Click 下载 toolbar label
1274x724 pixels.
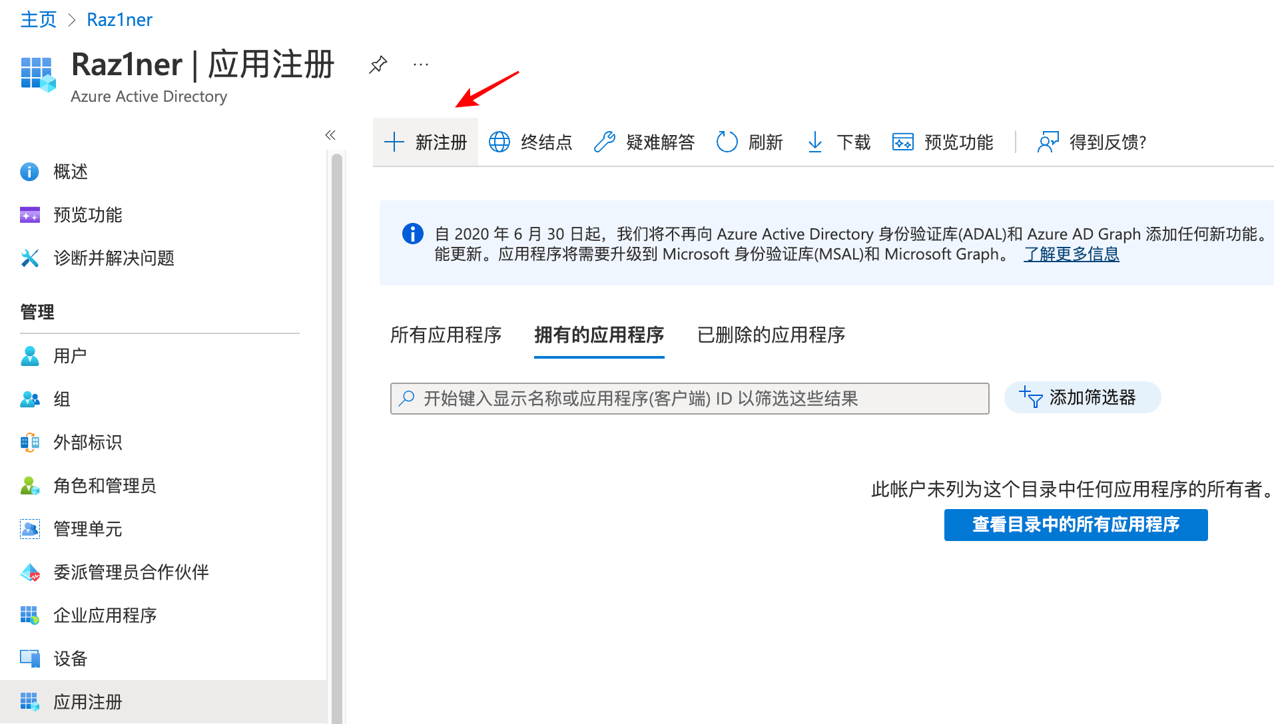click(853, 142)
